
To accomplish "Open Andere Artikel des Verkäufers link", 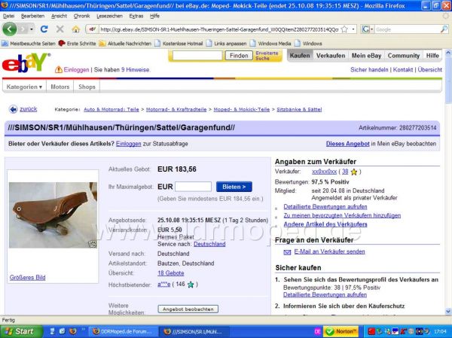I will (x=325, y=224).
